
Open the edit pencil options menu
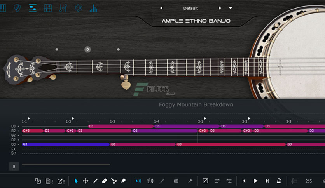coord(61,181)
